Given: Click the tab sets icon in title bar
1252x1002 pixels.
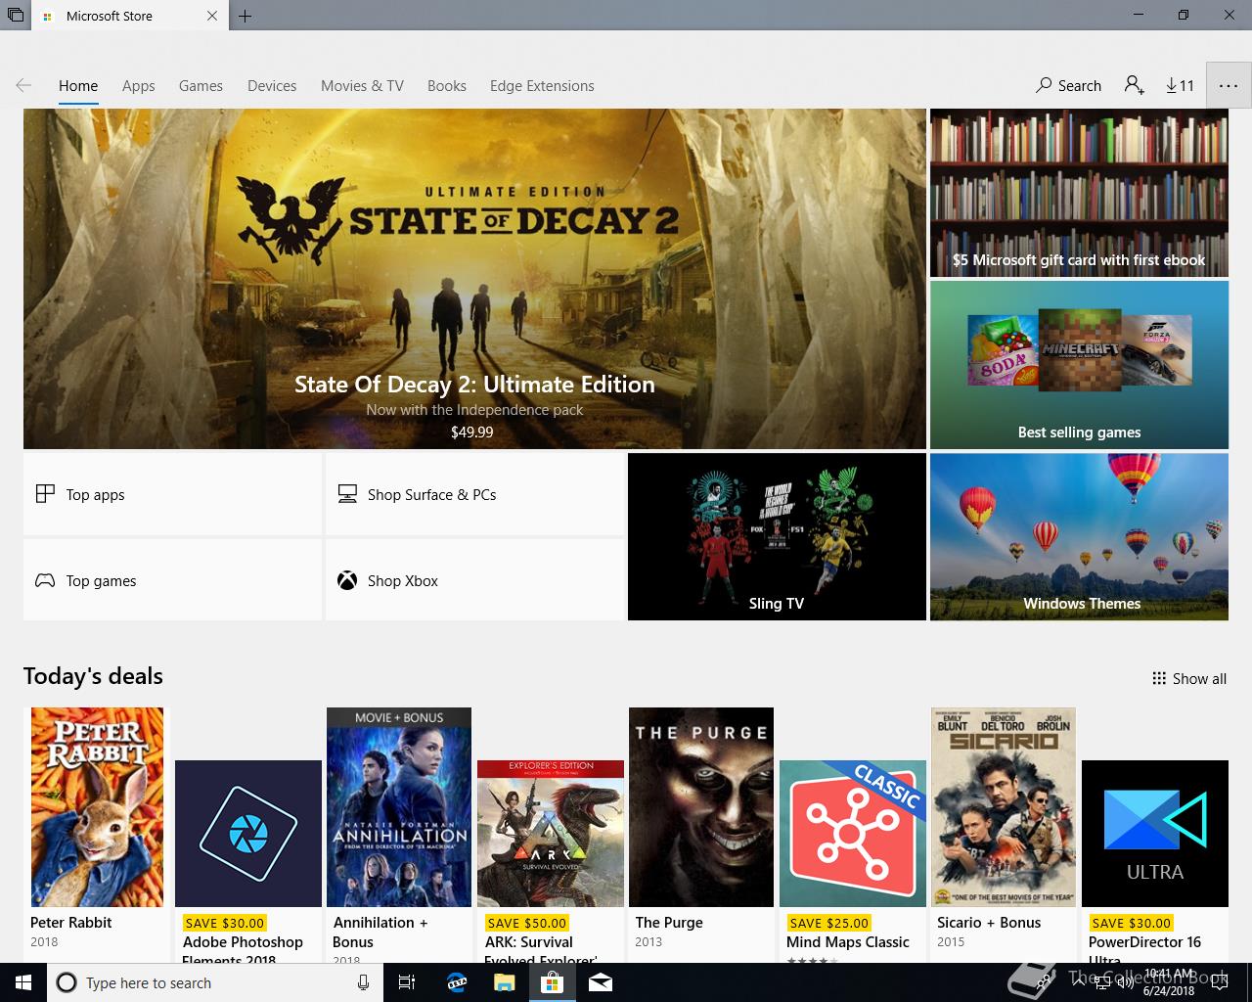Looking at the screenshot, I should (x=15, y=16).
